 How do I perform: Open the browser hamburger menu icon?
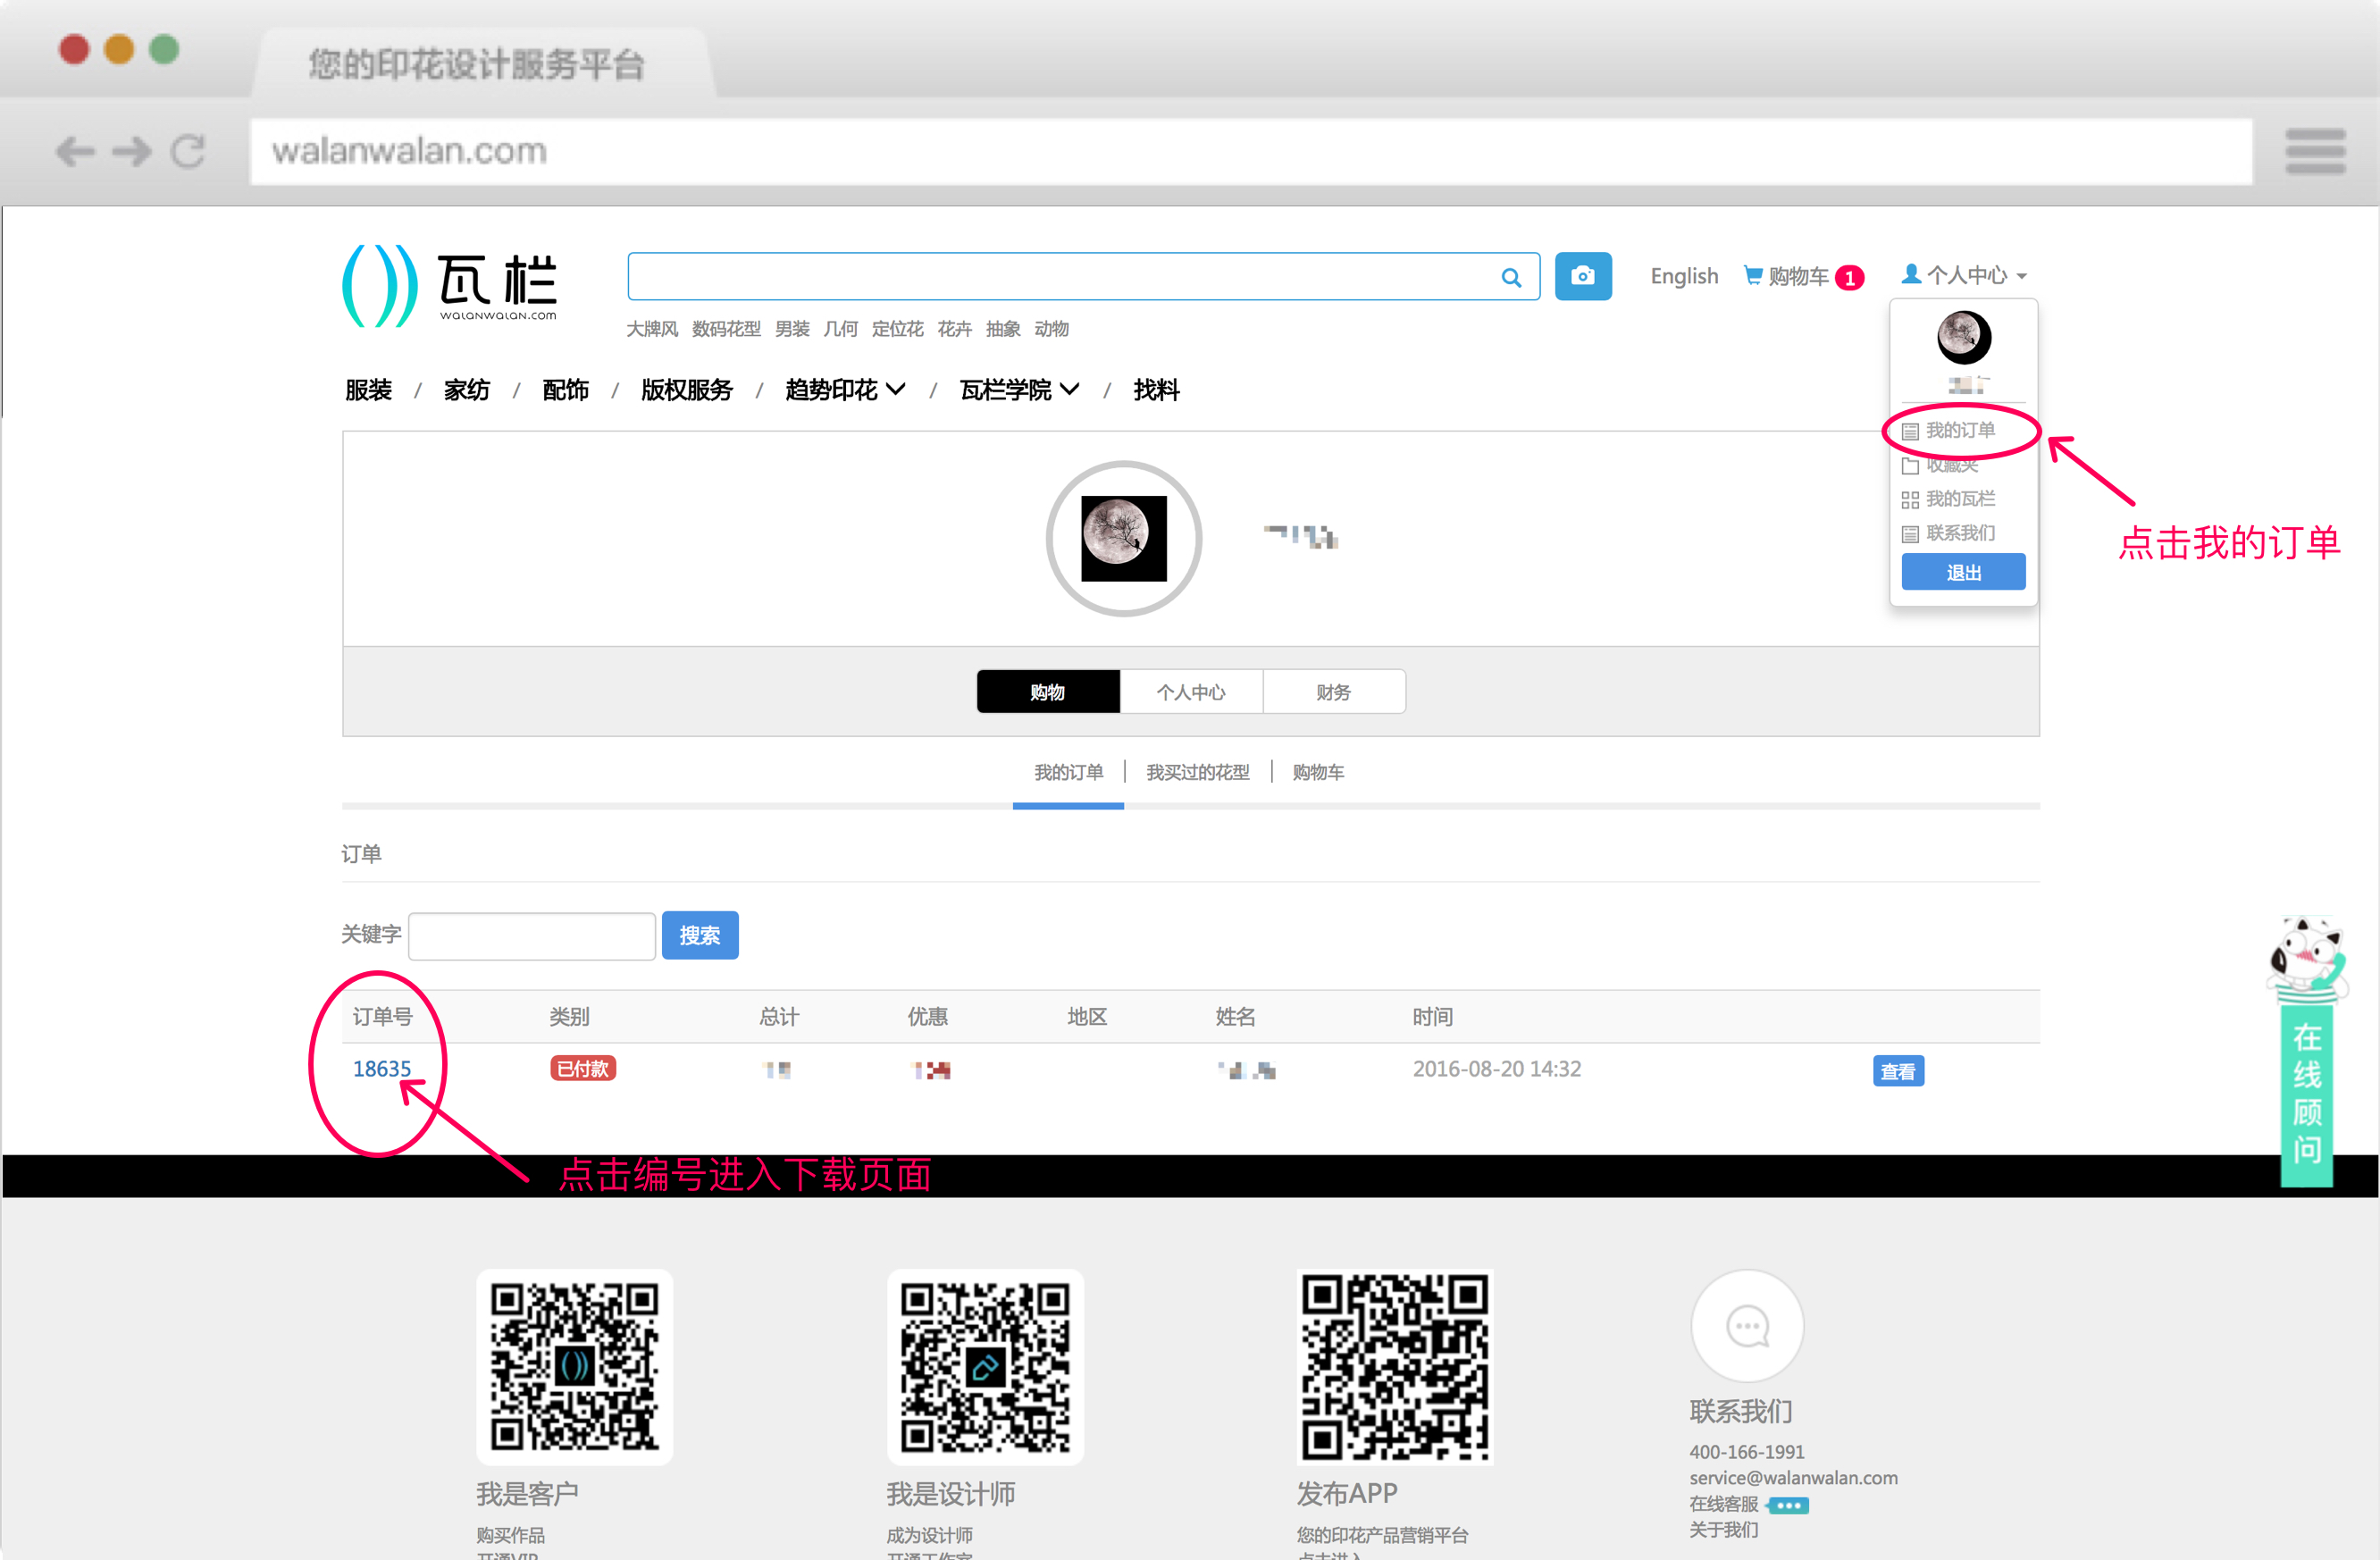2315,151
